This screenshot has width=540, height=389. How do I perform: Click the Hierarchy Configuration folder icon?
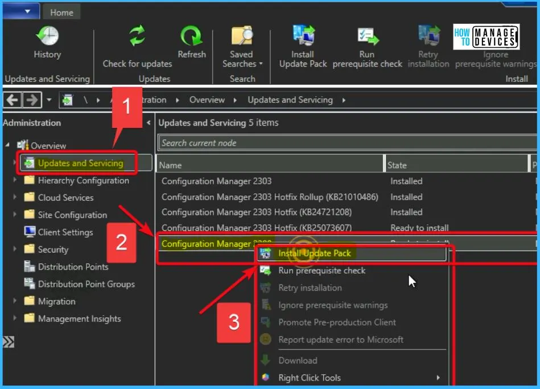click(x=29, y=180)
